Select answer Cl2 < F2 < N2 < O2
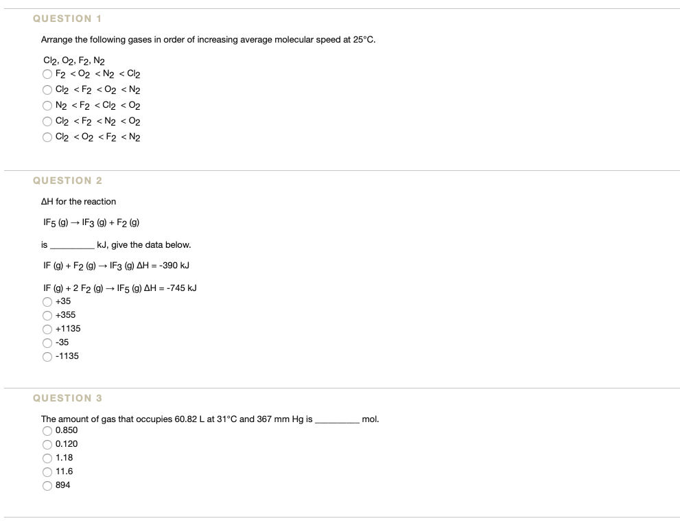Viewport: 680px width, 523px height. pyautogui.click(x=47, y=121)
